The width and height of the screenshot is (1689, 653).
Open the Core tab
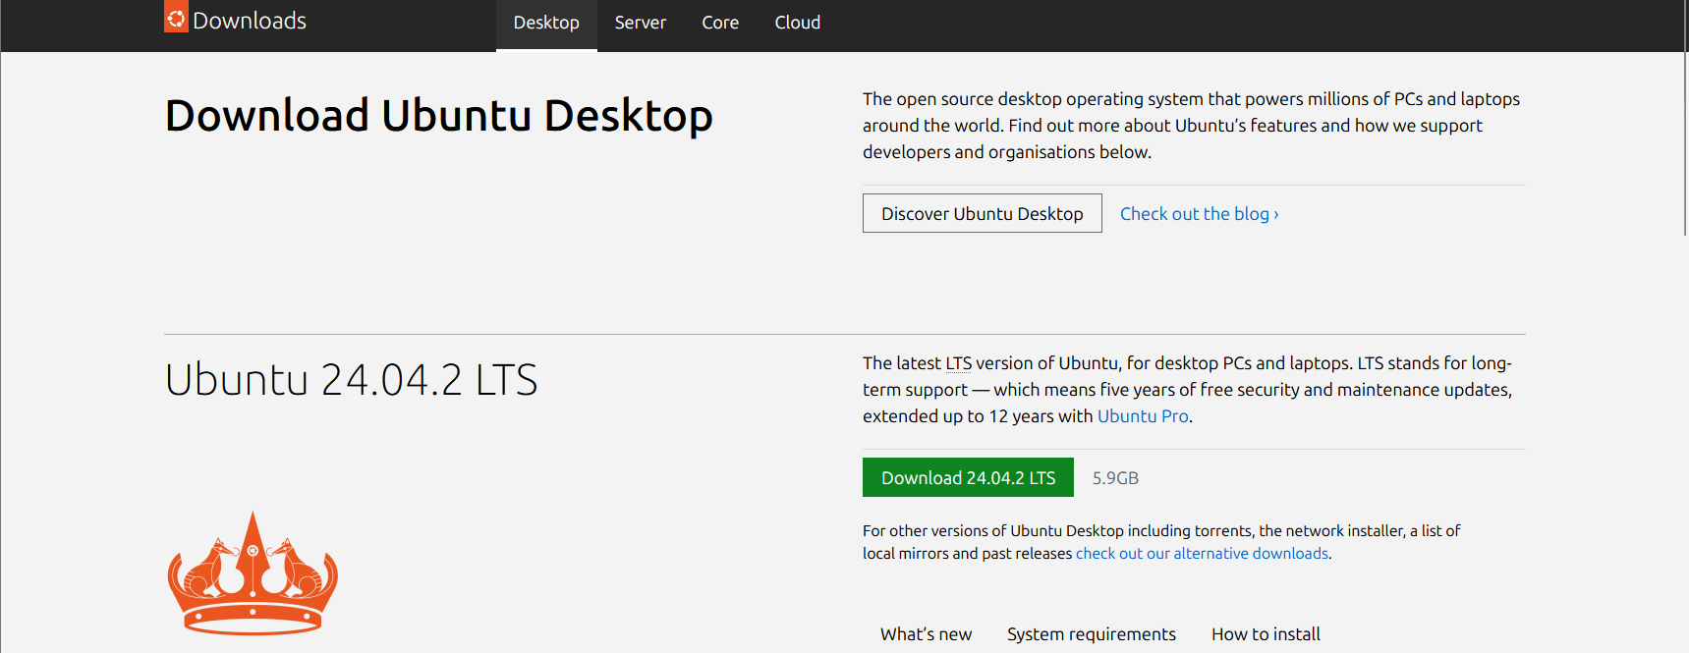(x=720, y=23)
